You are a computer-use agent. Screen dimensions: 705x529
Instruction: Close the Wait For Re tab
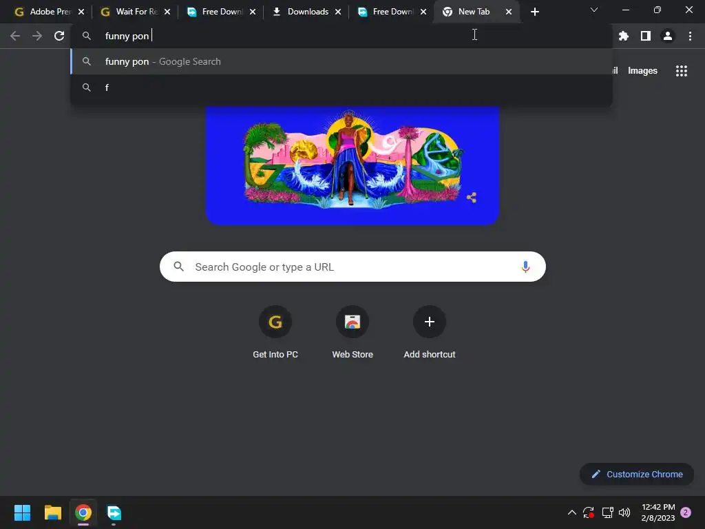(167, 12)
